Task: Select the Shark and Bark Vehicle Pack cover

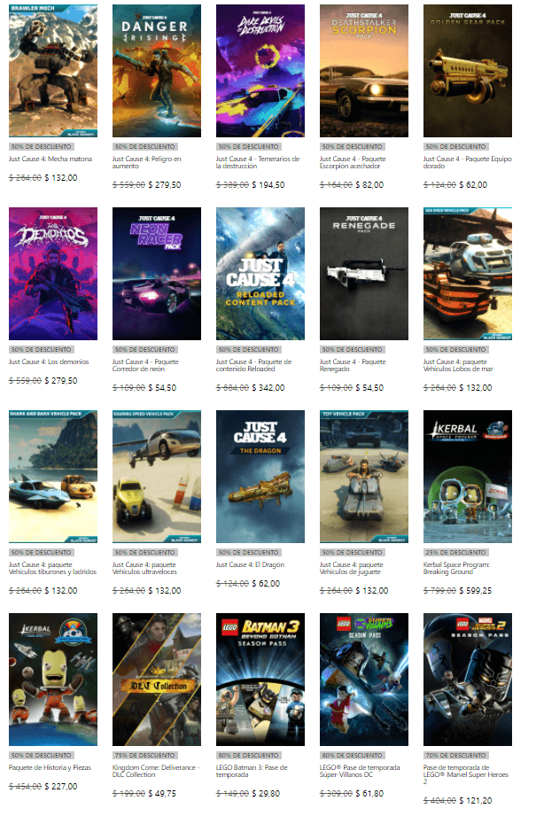Action: coord(52,477)
